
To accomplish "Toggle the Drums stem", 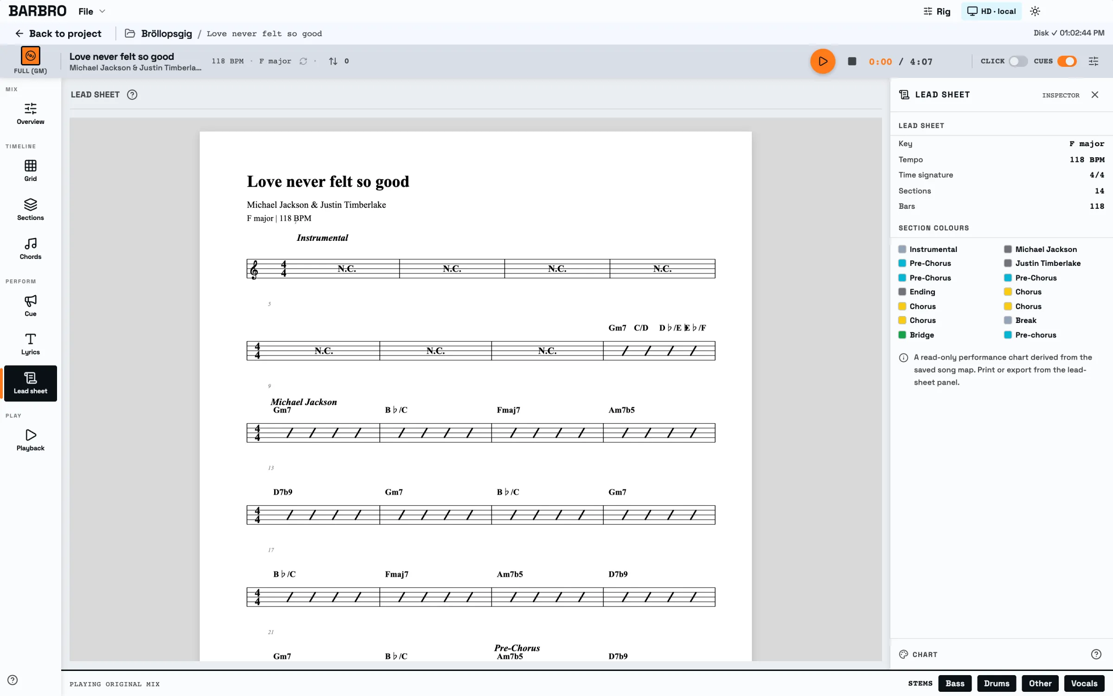I will coord(997,683).
